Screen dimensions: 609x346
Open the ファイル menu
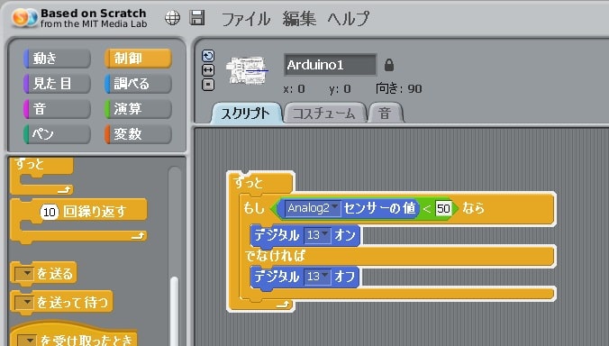point(245,19)
